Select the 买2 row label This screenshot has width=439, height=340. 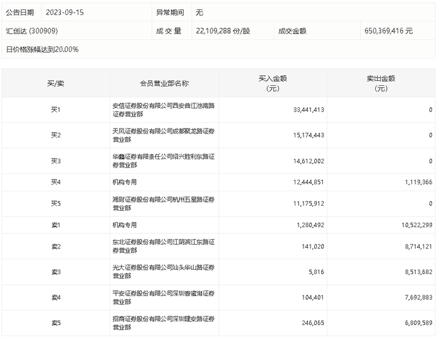coord(55,135)
